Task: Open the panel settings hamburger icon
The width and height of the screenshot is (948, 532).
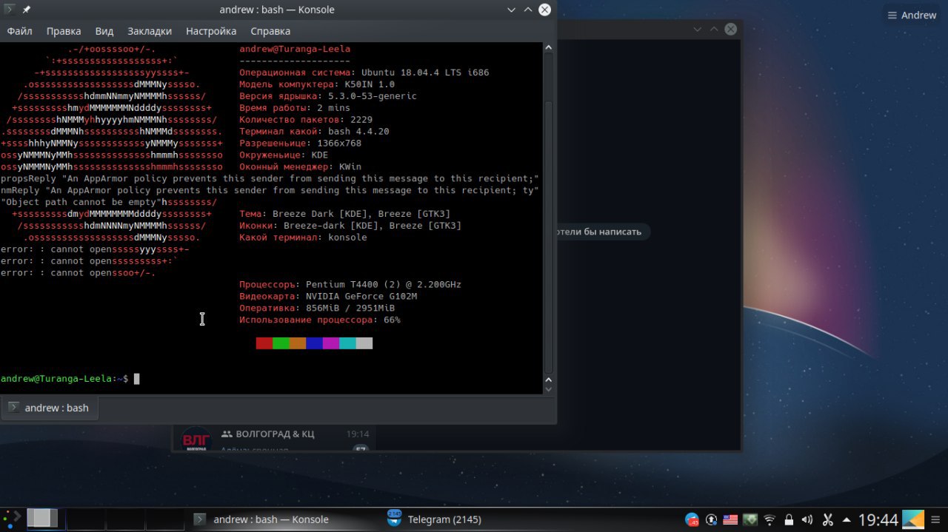Action: 936,519
